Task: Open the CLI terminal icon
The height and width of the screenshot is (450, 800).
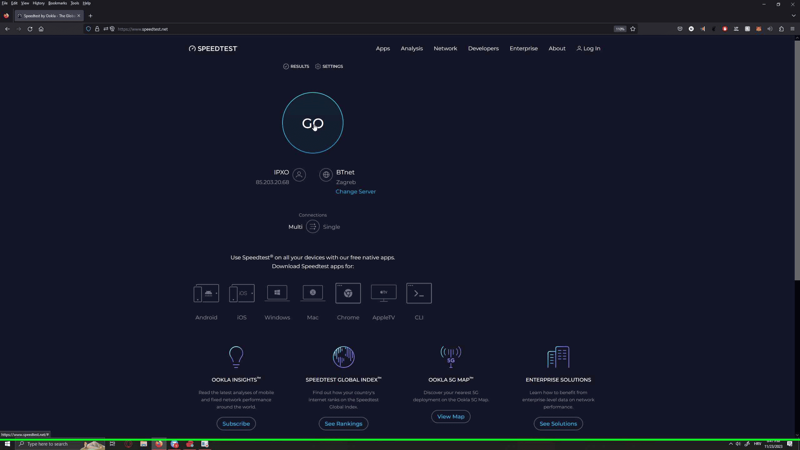Action: pos(419,293)
